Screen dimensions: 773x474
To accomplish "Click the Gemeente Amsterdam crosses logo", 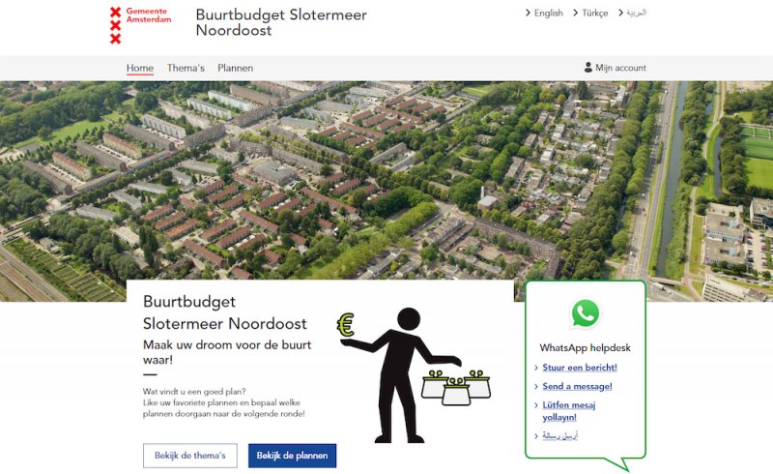I will 115,25.
